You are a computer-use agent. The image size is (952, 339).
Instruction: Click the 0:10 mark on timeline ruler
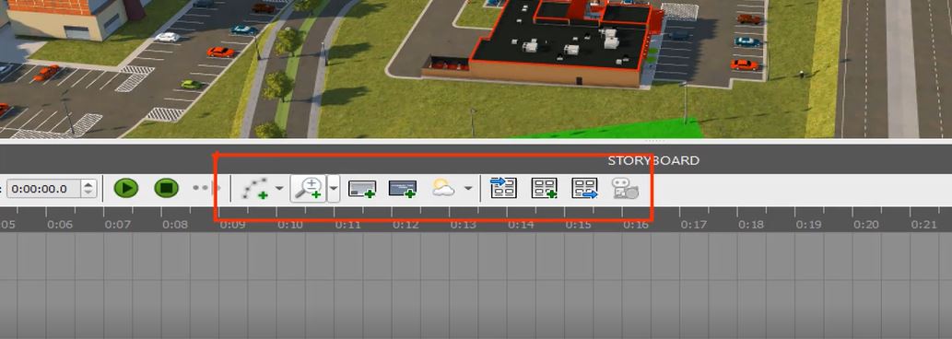point(290,225)
